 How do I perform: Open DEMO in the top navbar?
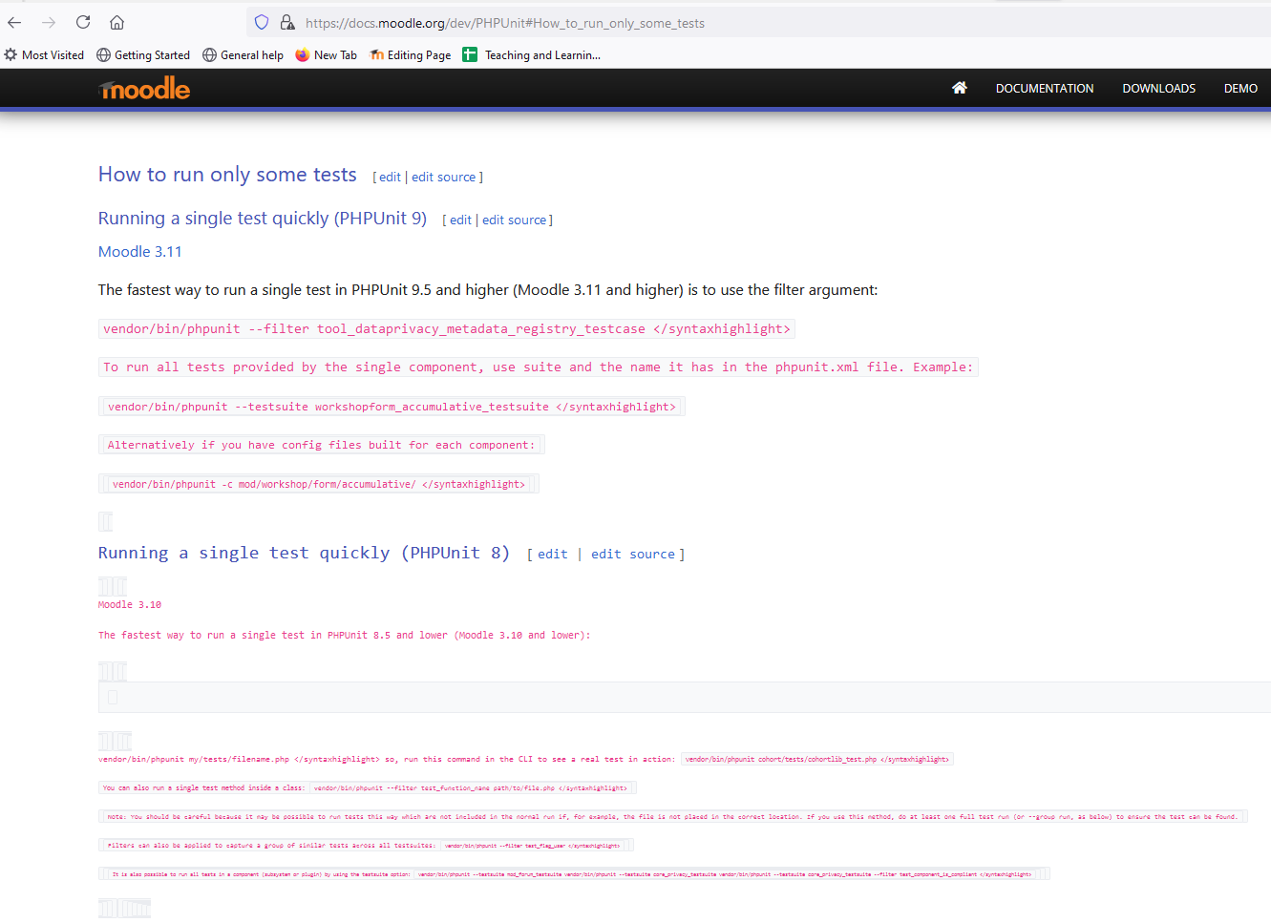click(x=1240, y=88)
